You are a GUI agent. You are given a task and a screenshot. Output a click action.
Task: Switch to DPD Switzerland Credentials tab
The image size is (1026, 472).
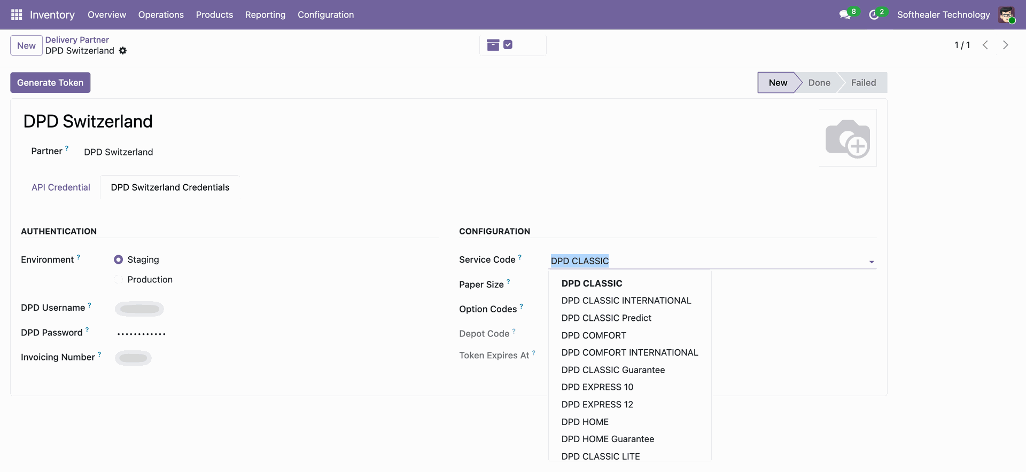pyautogui.click(x=170, y=187)
